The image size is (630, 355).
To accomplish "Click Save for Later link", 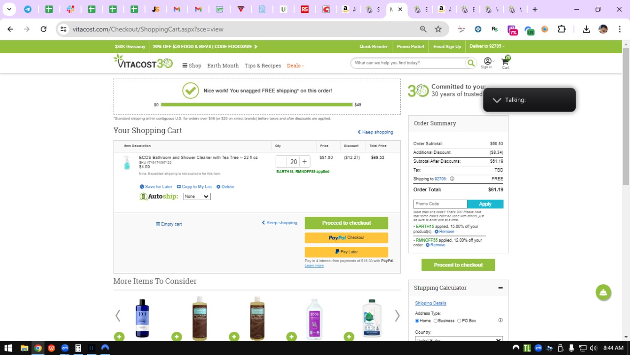I will click(156, 187).
